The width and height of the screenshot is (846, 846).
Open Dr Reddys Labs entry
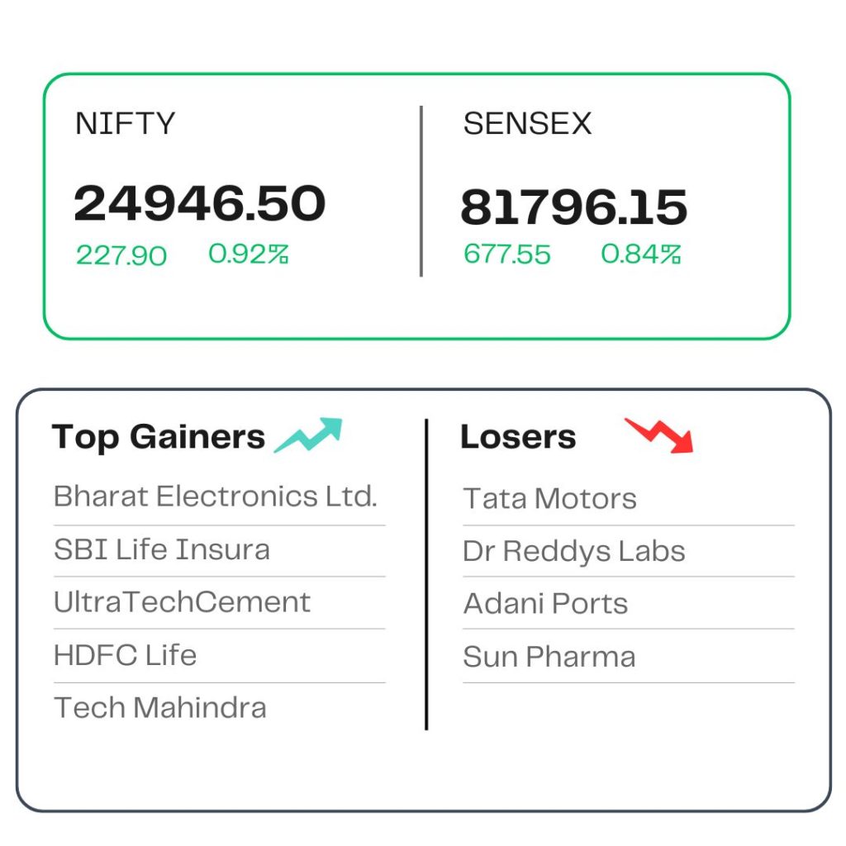(x=574, y=551)
